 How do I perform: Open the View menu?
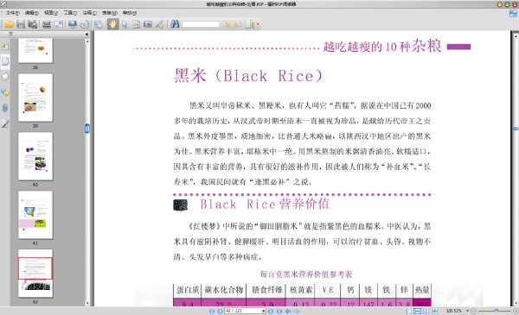click(51, 13)
